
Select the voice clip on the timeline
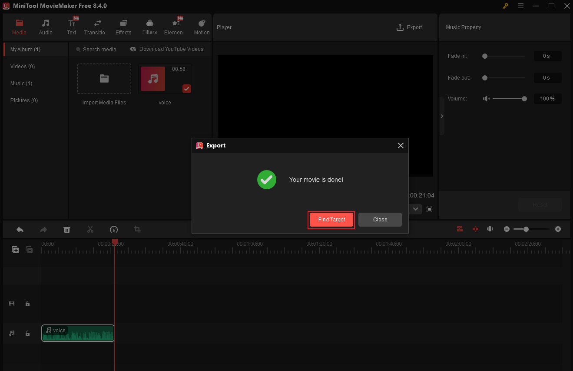point(77,333)
